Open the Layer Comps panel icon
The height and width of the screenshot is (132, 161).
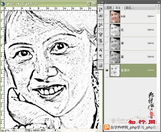[x=100, y=65]
